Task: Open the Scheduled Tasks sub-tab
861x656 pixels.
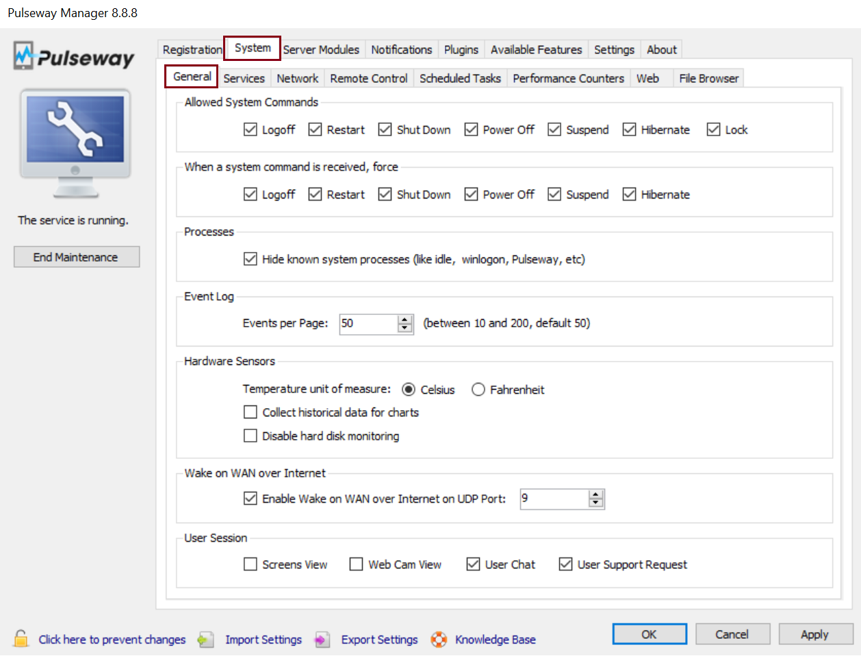Action: pyautogui.click(x=460, y=78)
